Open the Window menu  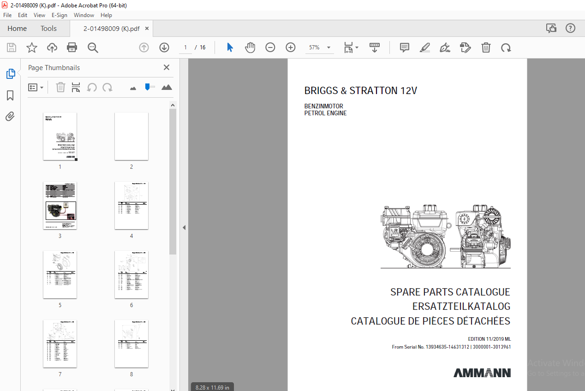click(x=84, y=15)
